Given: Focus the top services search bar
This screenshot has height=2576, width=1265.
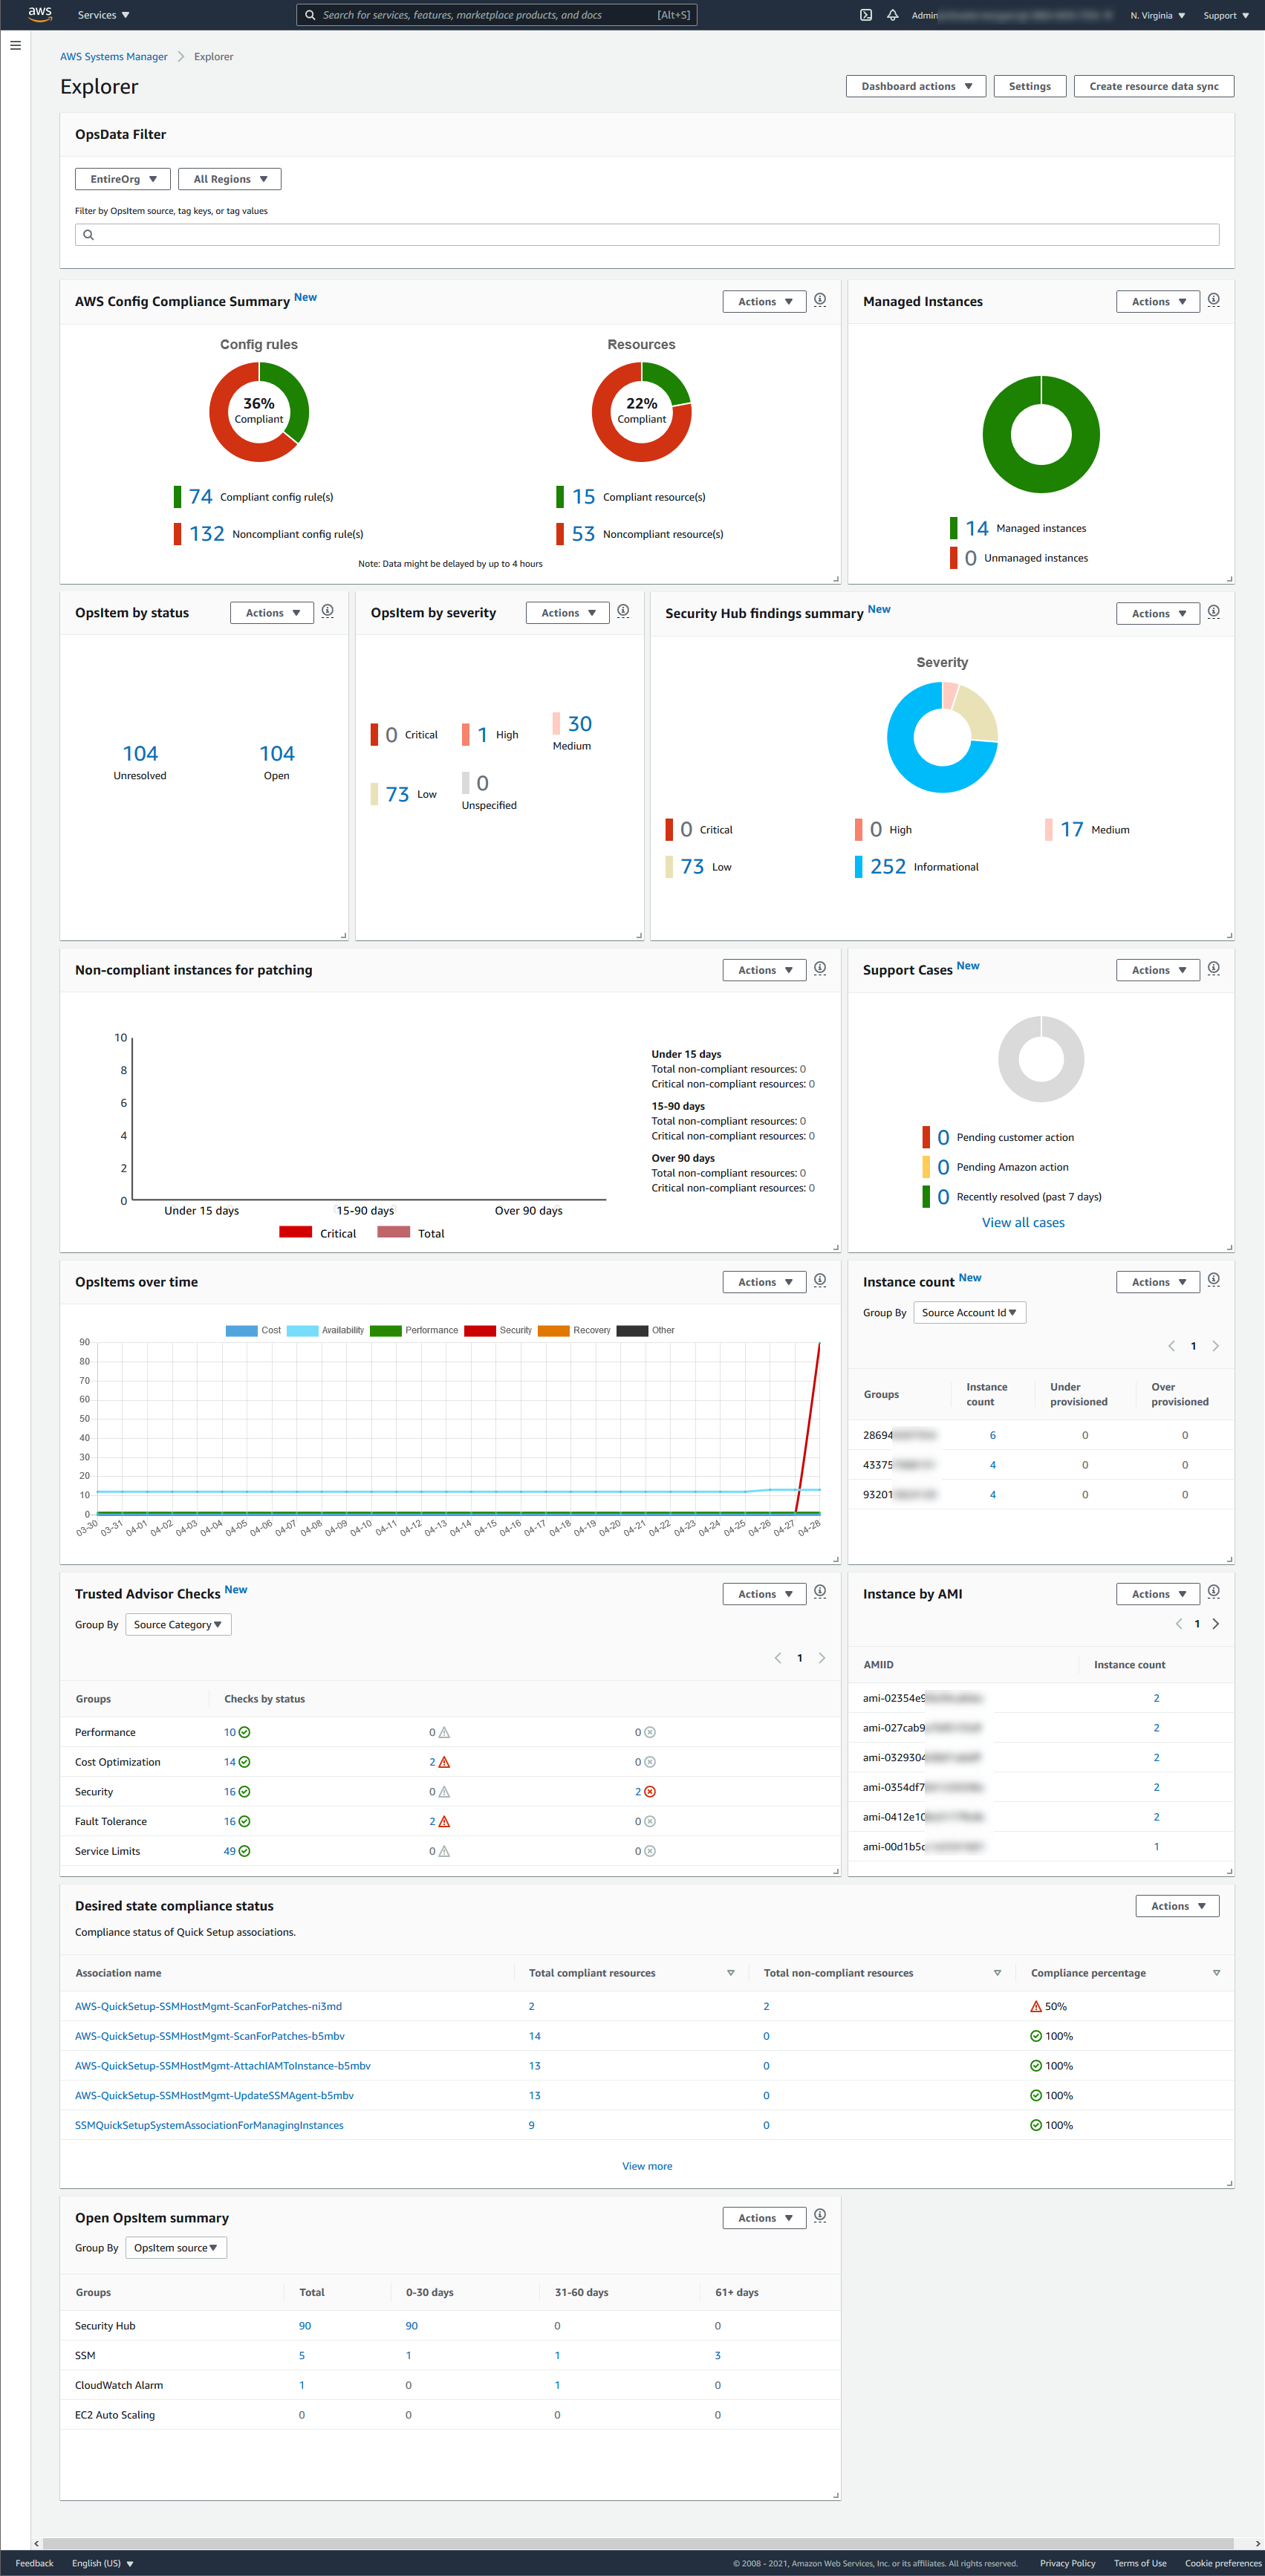Looking at the screenshot, I should coord(496,15).
